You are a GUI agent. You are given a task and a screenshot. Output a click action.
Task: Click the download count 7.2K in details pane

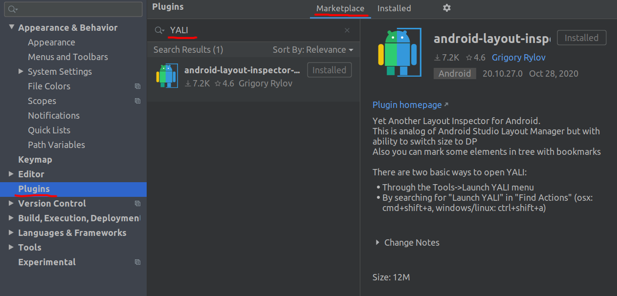click(x=446, y=58)
